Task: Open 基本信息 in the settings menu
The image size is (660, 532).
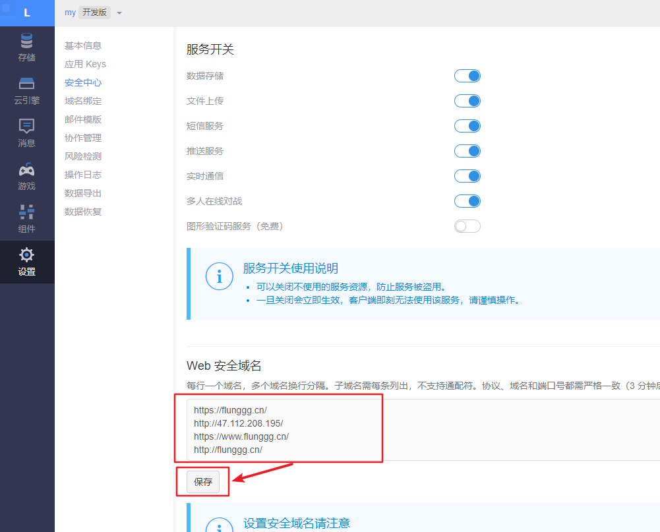Action: [x=83, y=45]
